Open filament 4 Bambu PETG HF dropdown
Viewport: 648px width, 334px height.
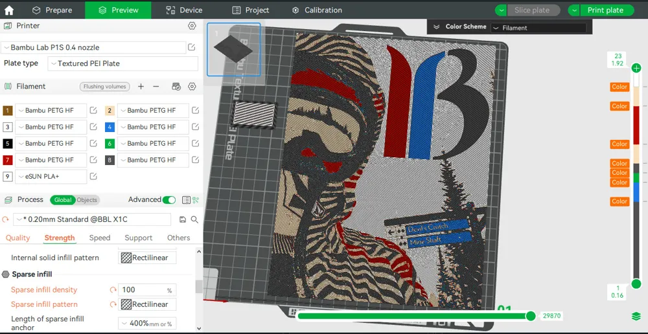click(x=153, y=127)
